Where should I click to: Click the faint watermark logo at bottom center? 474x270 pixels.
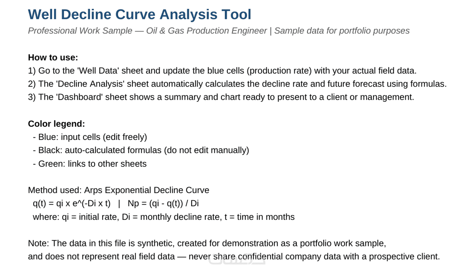(x=237, y=259)
